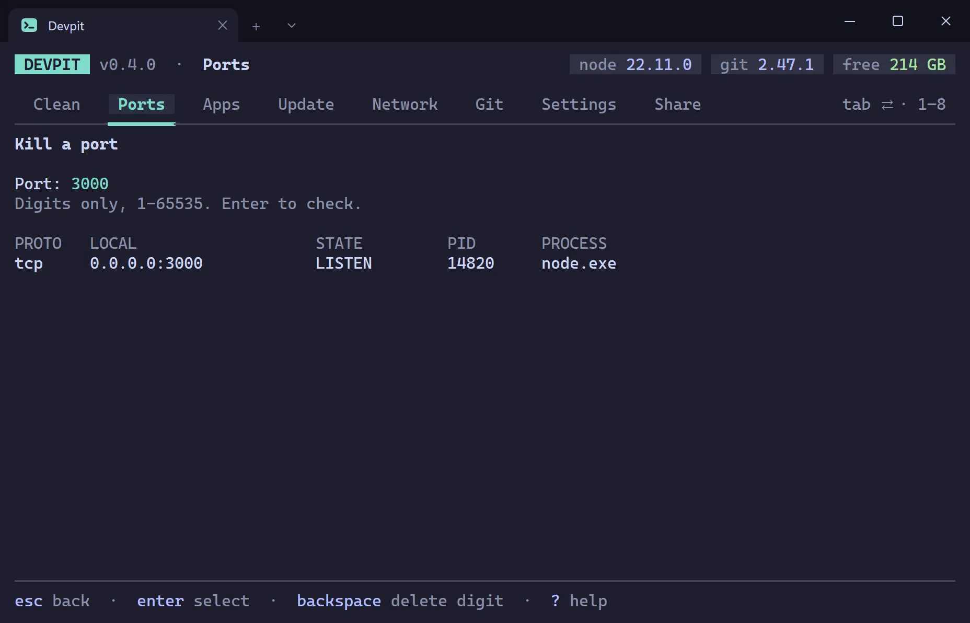Viewport: 970px width, 623px height.
Task: Switch to the Share tab
Action: click(x=678, y=105)
